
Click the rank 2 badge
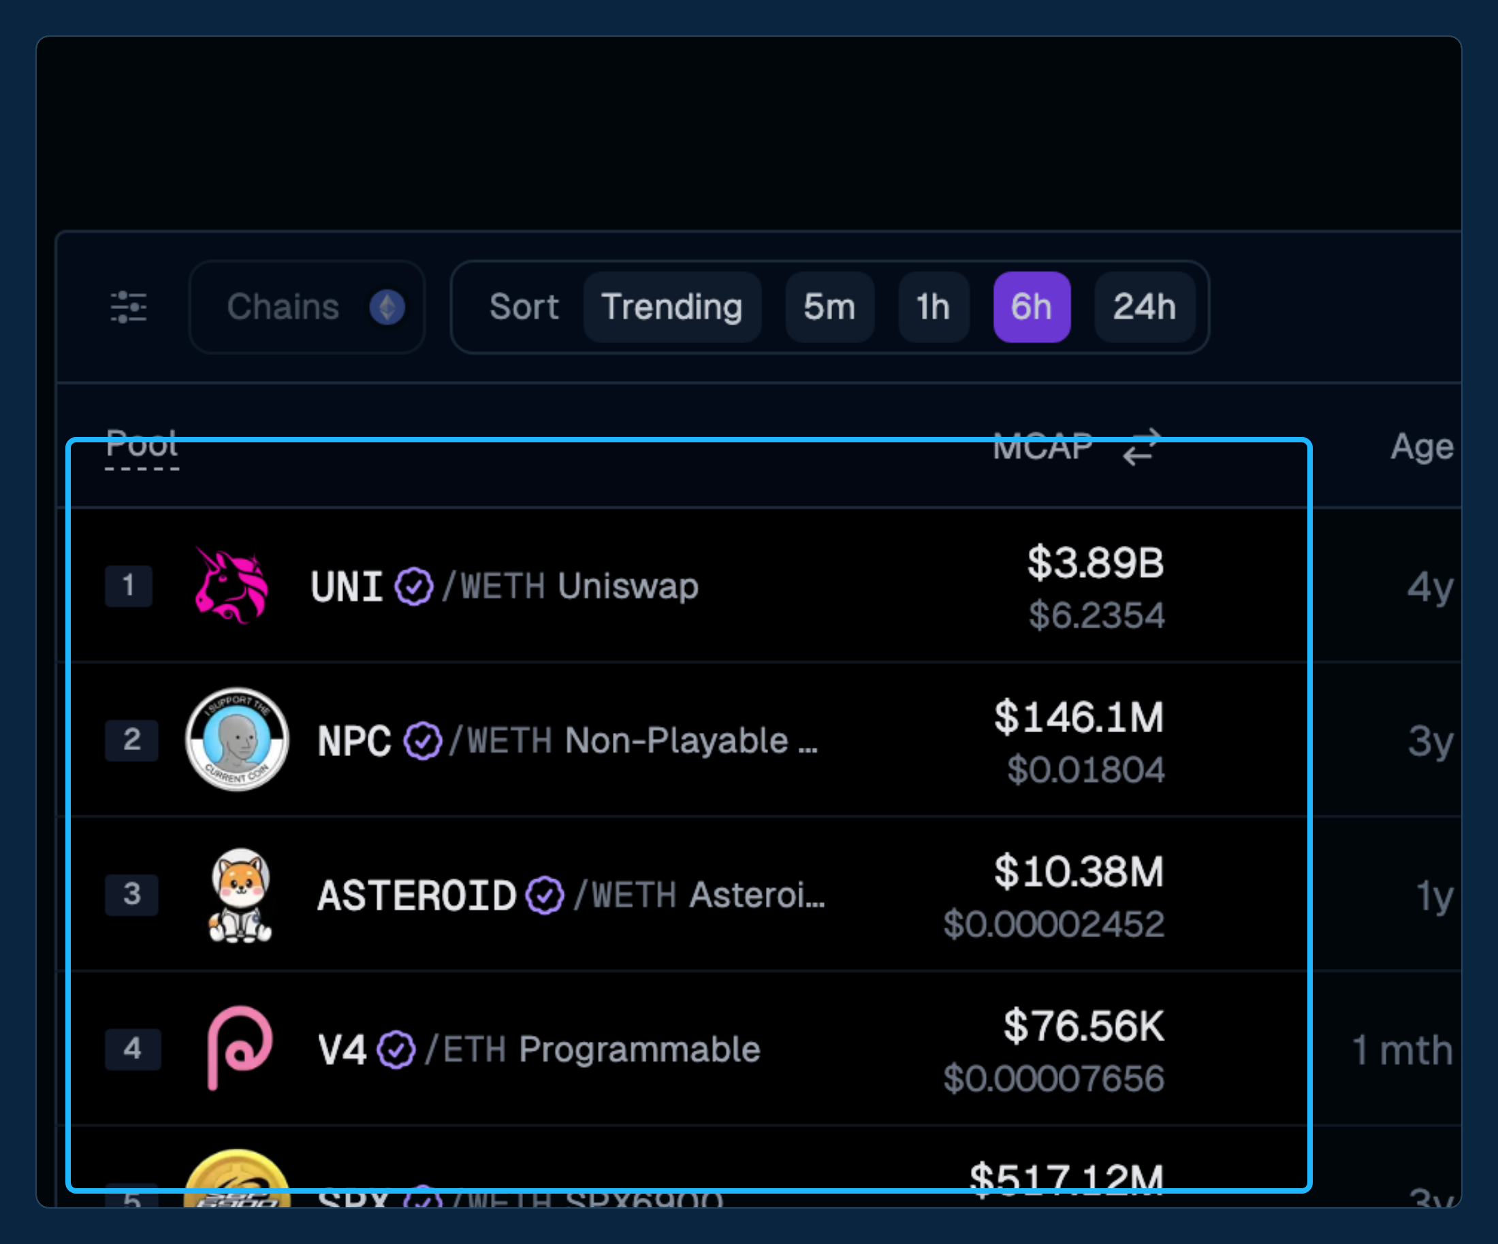point(131,740)
